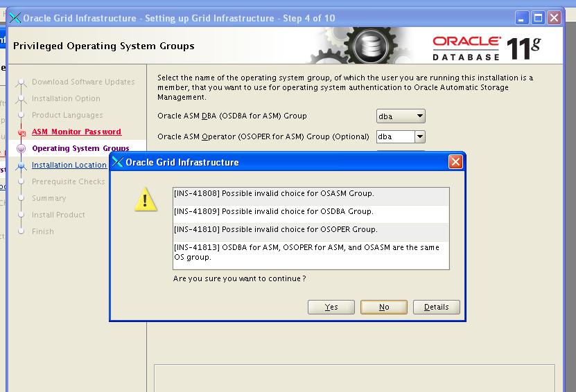Click the OSOPER group dba text field
This screenshot has height=392, width=576.
point(396,136)
